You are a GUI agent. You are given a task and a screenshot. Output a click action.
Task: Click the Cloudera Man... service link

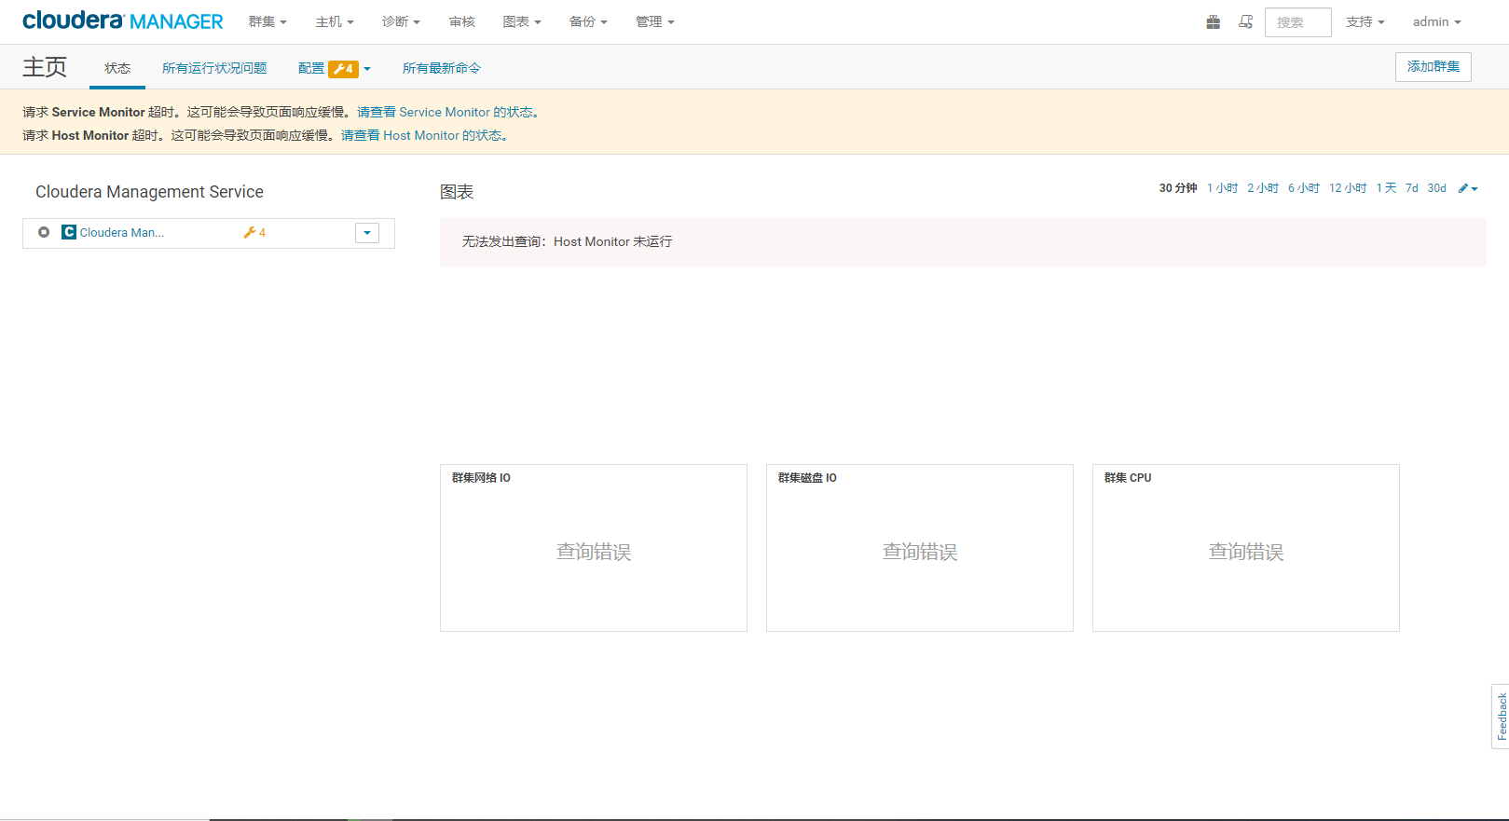click(x=122, y=233)
